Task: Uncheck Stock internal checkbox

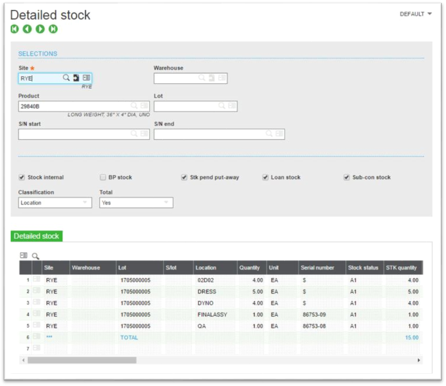Action: tap(22, 177)
